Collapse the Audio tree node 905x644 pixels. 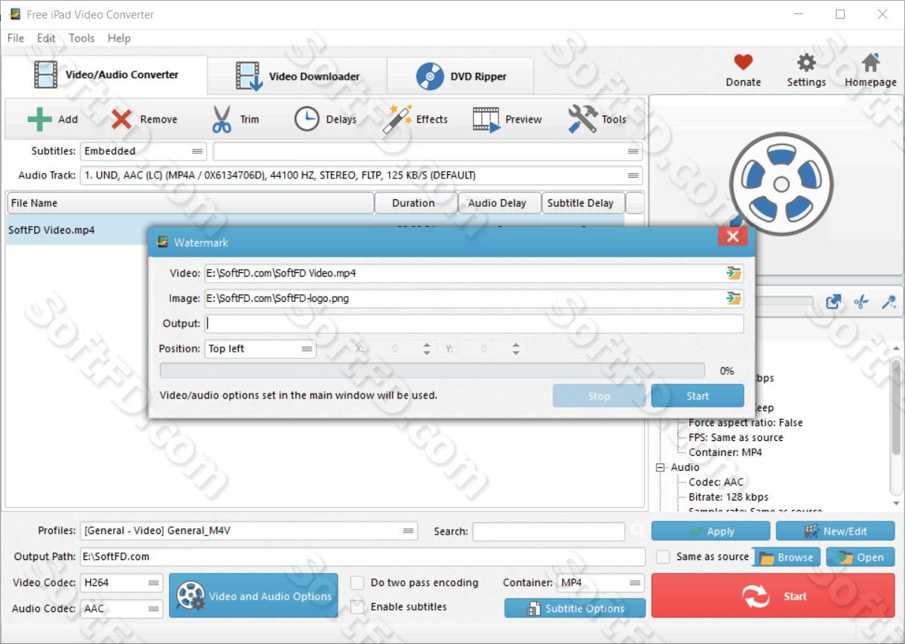[660, 467]
